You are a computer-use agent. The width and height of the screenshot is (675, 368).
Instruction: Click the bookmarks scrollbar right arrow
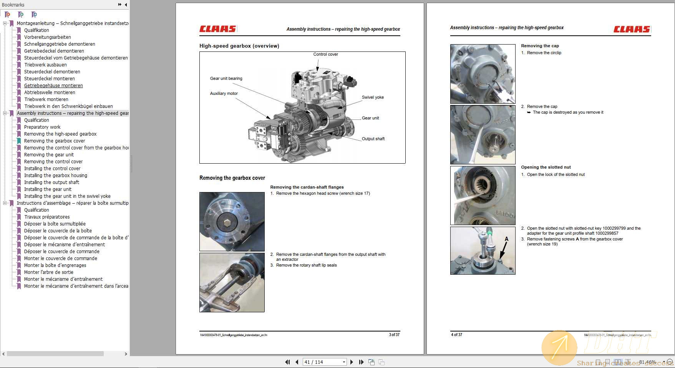coord(126,354)
